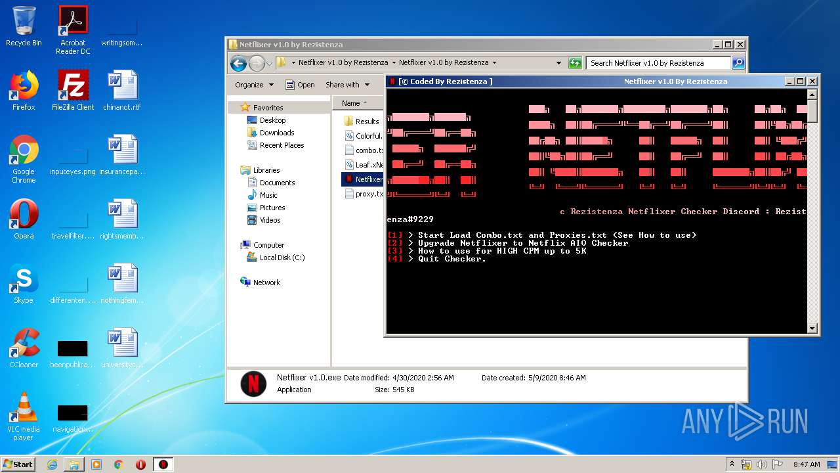Select Desktop under Favorites
This screenshot has height=473, width=840.
[266, 120]
